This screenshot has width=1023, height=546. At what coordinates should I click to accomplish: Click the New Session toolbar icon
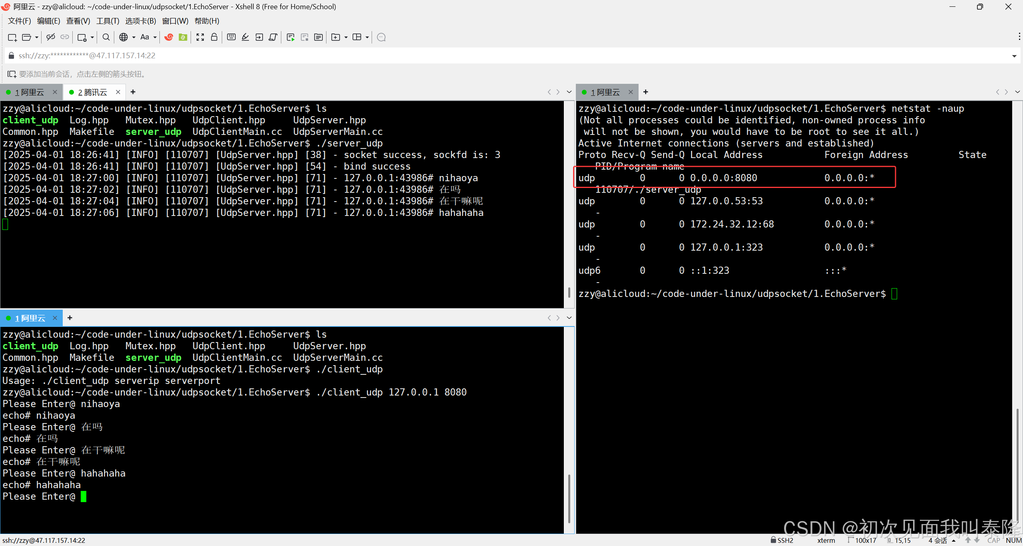coord(12,37)
